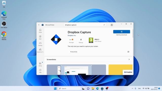Open Help in Store sidebar
This screenshot has width=162, height=91.
[40, 71]
